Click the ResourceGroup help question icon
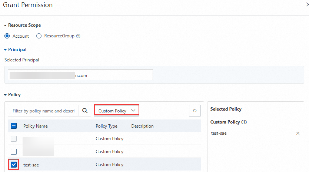 click(x=78, y=36)
